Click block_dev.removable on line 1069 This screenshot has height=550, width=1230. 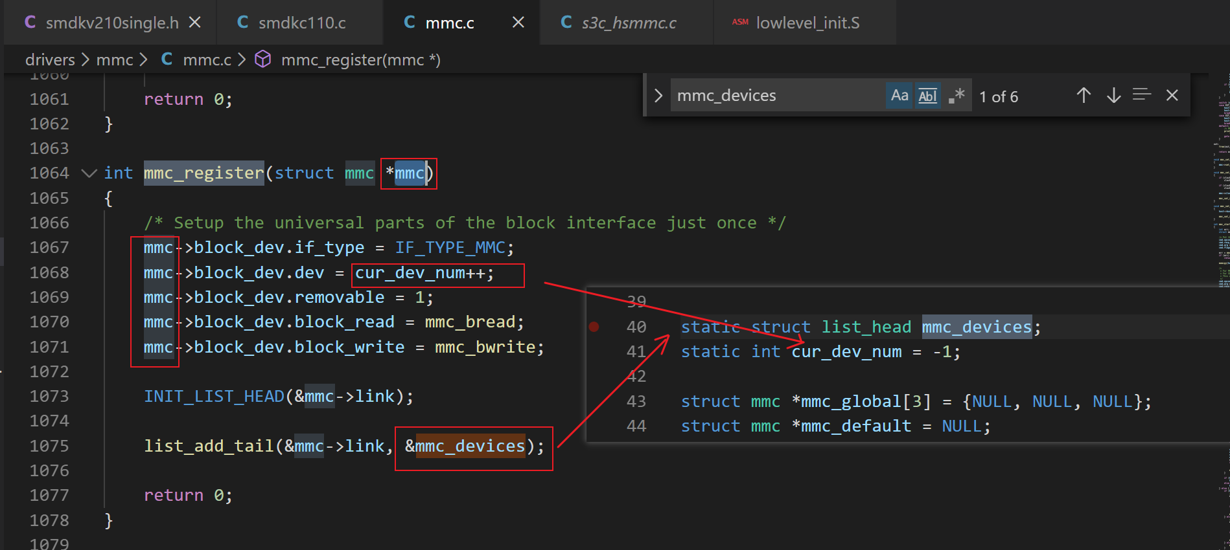tap(289, 298)
